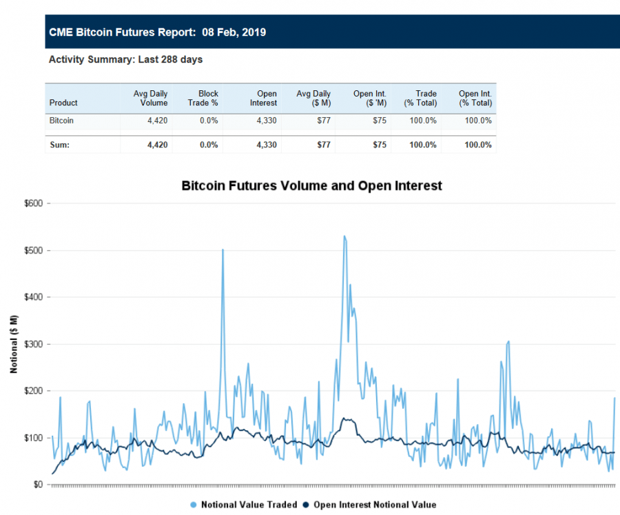Click the $500 y-axis label
This screenshot has height=515, width=620.
(33, 250)
